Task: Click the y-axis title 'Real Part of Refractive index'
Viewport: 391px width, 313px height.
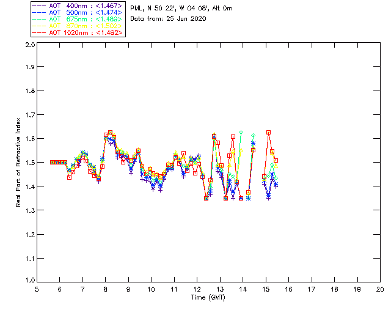Action: [x=18, y=162]
